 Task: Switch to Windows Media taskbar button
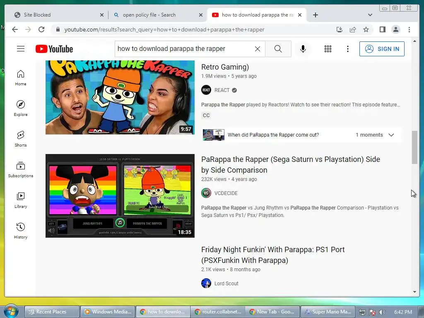pos(108,312)
